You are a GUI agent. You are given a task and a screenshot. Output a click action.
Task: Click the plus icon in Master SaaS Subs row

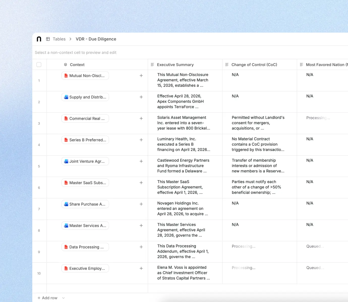coord(141,183)
